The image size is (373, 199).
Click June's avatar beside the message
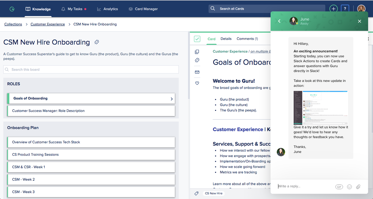click(281, 152)
